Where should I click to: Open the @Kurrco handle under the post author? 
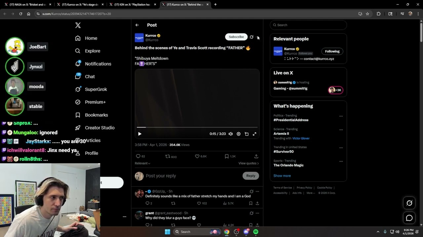tap(152, 40)
